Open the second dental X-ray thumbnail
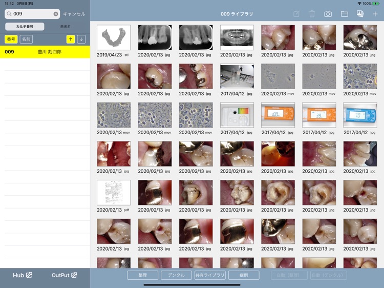 pyautogui.click(x=196, y=37)
